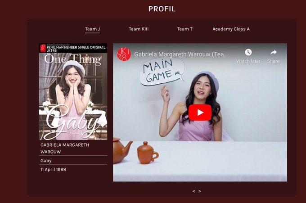Click the PROFIL heading
Viewport: 306px width, 203px height.
click(162, 9)
